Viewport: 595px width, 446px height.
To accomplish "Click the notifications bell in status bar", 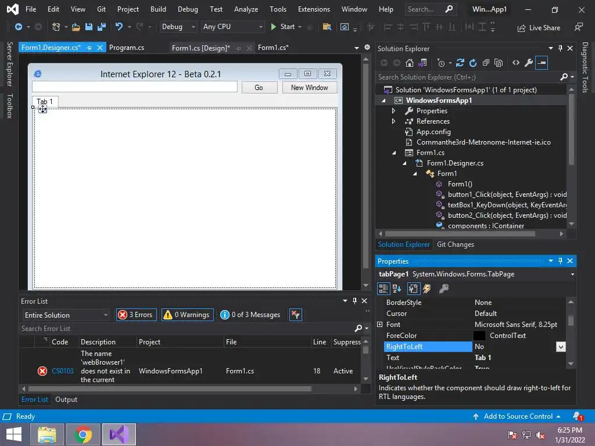I will point(578,416).
